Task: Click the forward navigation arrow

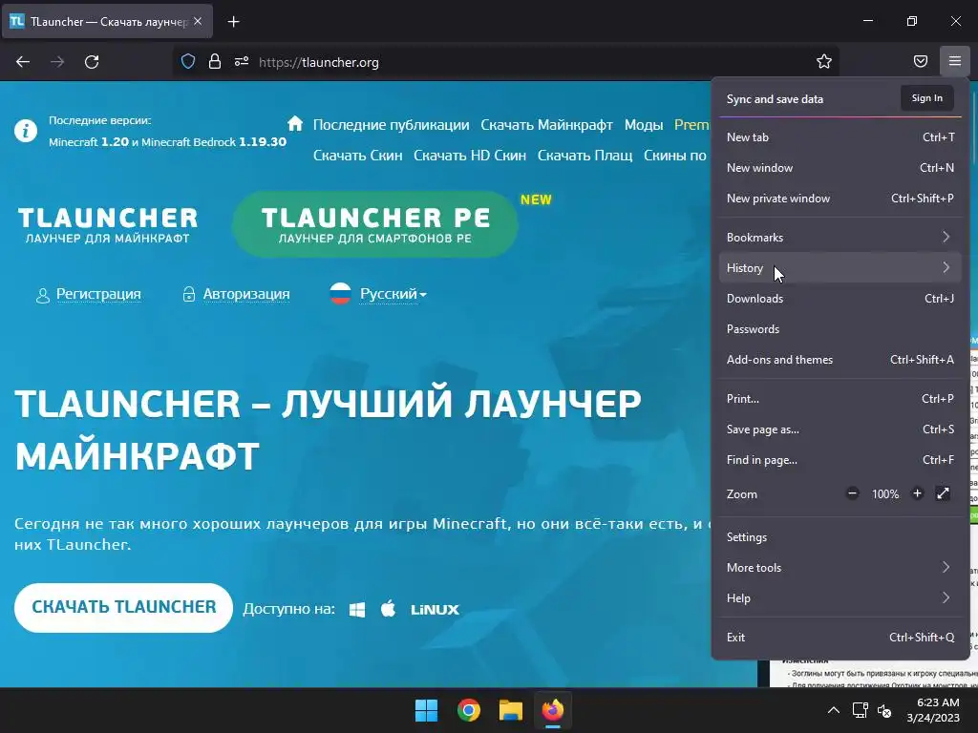Action: pos(57,62)
